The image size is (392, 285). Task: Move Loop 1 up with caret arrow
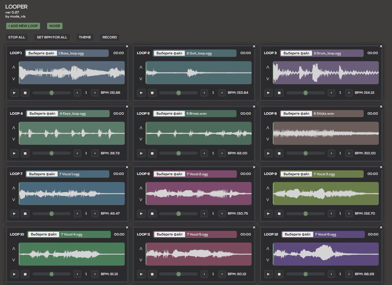coord(14,67)
